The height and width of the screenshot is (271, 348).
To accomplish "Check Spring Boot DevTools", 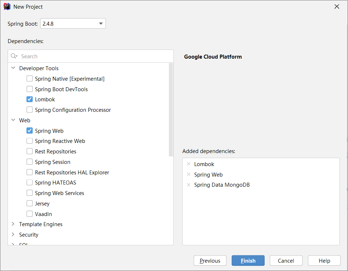I will [x=30, y=89].
